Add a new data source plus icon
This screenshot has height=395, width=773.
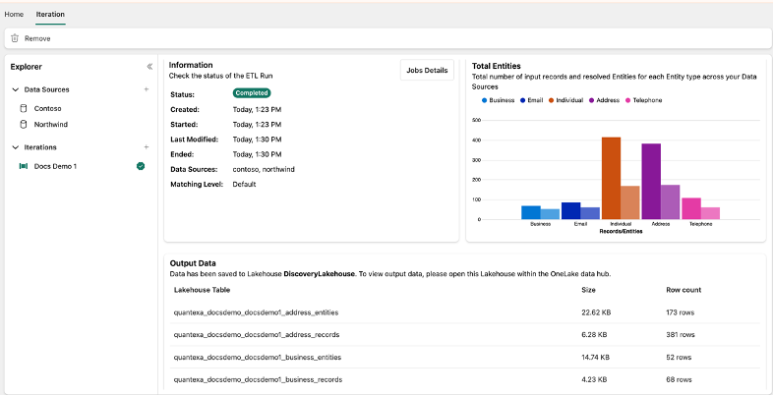(146, 89)
